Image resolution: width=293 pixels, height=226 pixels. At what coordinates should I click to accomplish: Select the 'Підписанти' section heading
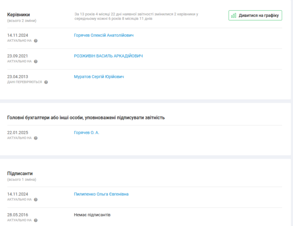(x=20, y=174)
